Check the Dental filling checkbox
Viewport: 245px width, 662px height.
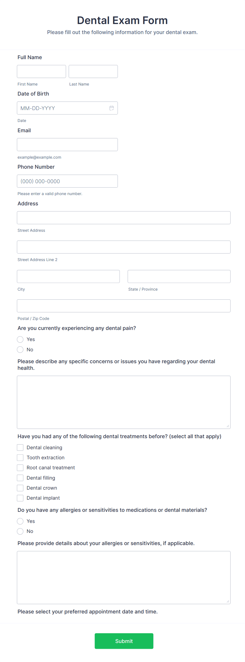point(20,477)
